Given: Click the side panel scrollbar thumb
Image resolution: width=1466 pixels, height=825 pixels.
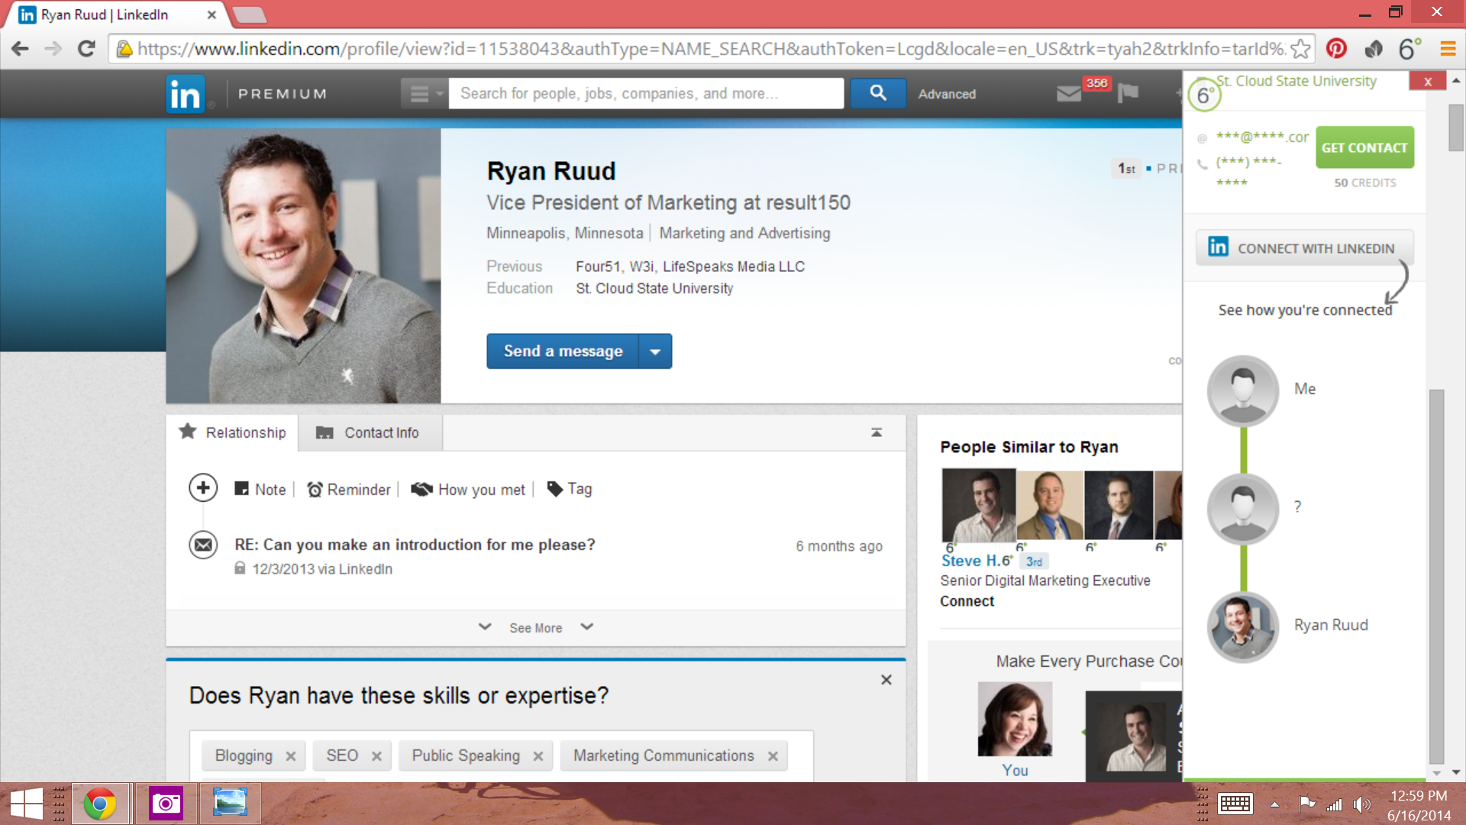Looking at the screenshot, I should pyautogui.click(x=1436, y=576).
